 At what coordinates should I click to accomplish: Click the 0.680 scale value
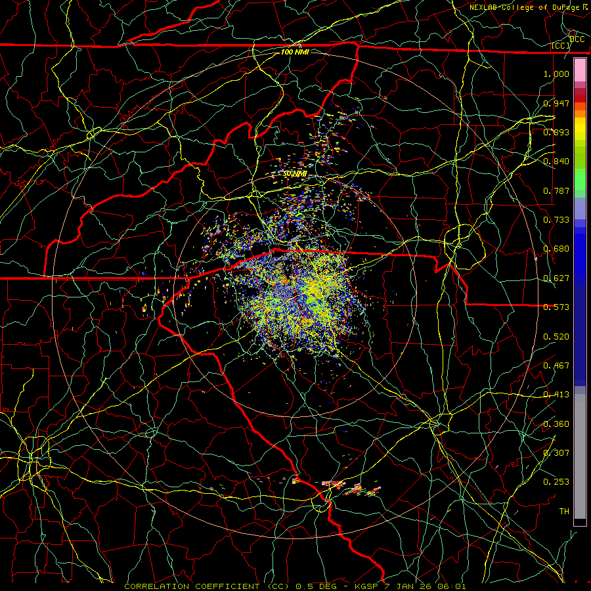click(x=556, y=249)
